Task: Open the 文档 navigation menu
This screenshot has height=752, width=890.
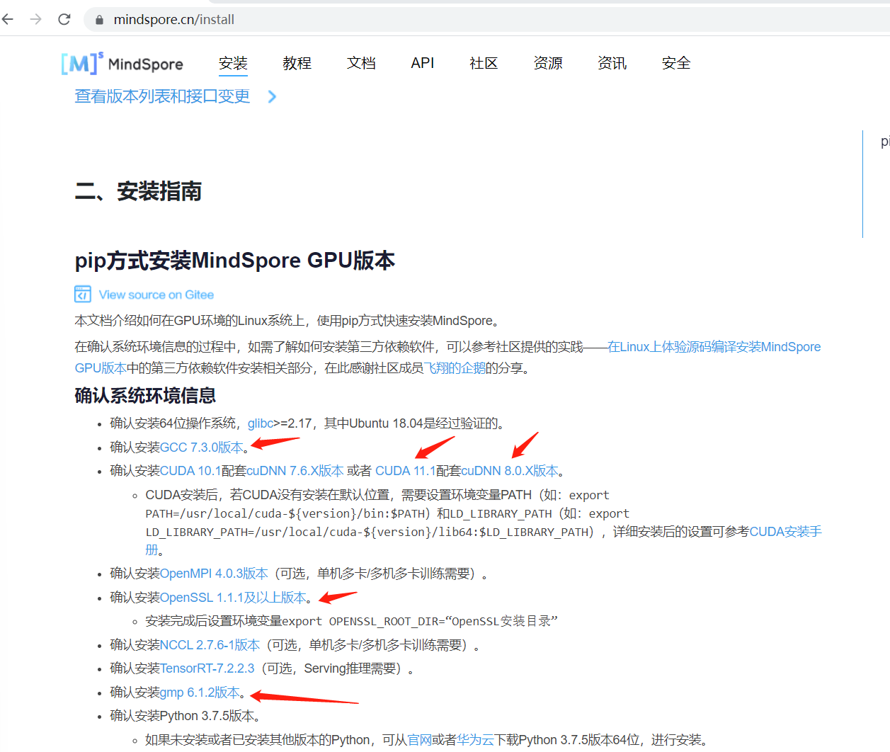Action: (x=361, y=63)
